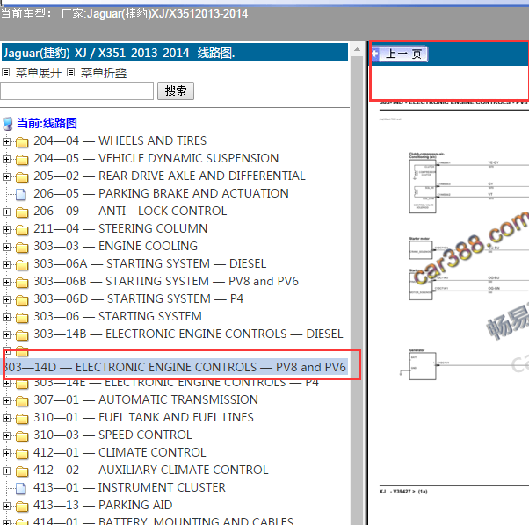Click folder icon of 303—14B ELECTRONIC ENGINE CONTROLS
This screenshot has height=525, width=529.
(22, 335)
